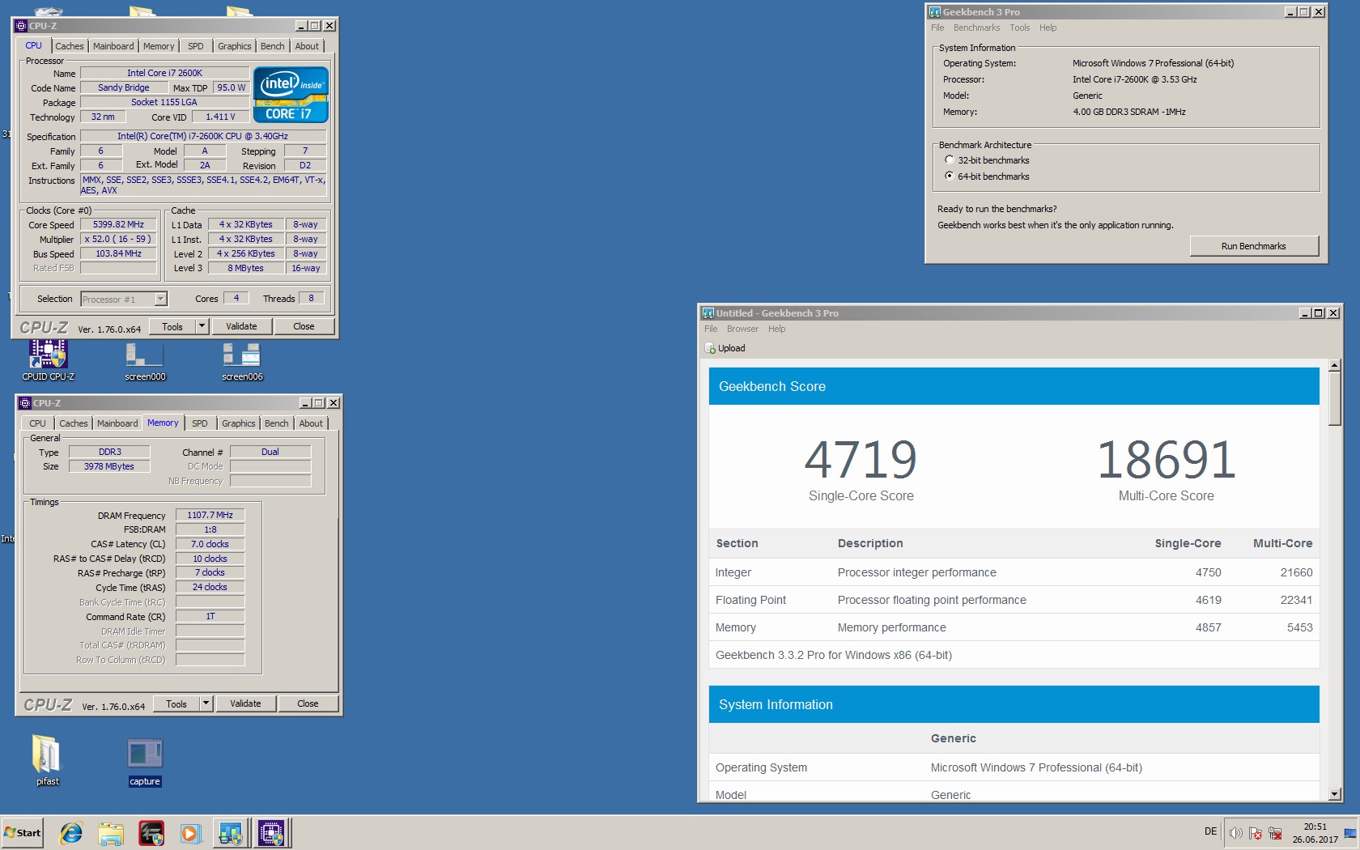Select the capture desktop icon

click(145, 761)
